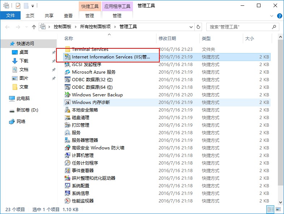Open 图片 in navigation pane
Image resolution: width=284 pixels, height=214 pixels.
pos(24,78)
